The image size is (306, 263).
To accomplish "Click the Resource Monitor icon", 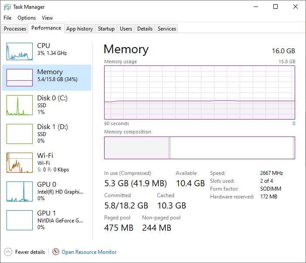I will pyautogui.click(x=56, y=252).
